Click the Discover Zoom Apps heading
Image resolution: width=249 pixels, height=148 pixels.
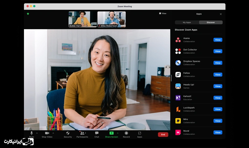[x=186, y=30]
